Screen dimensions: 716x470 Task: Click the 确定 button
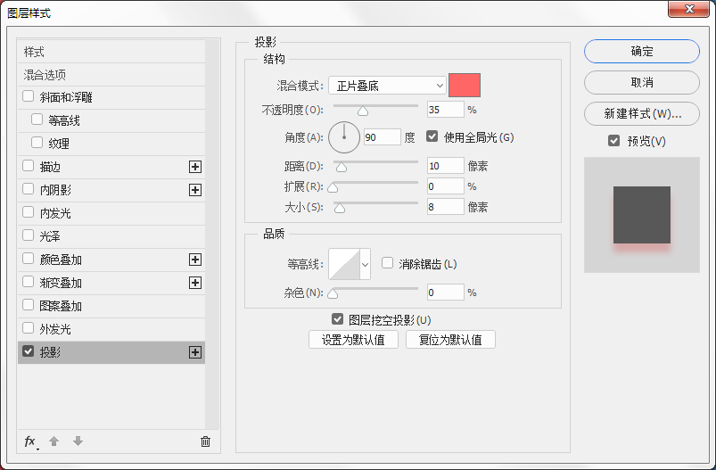click(642, 51)
